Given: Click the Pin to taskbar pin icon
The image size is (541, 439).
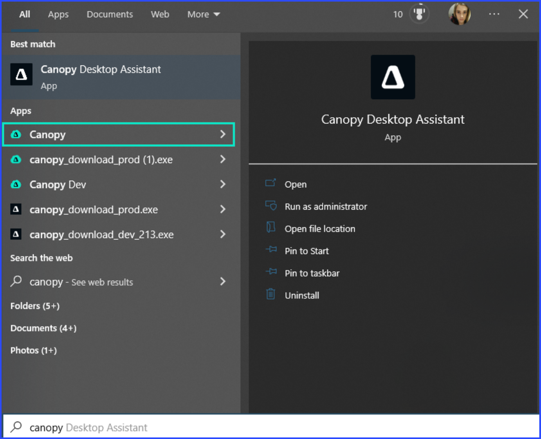Looking at the screenshot, I should 271,272.
